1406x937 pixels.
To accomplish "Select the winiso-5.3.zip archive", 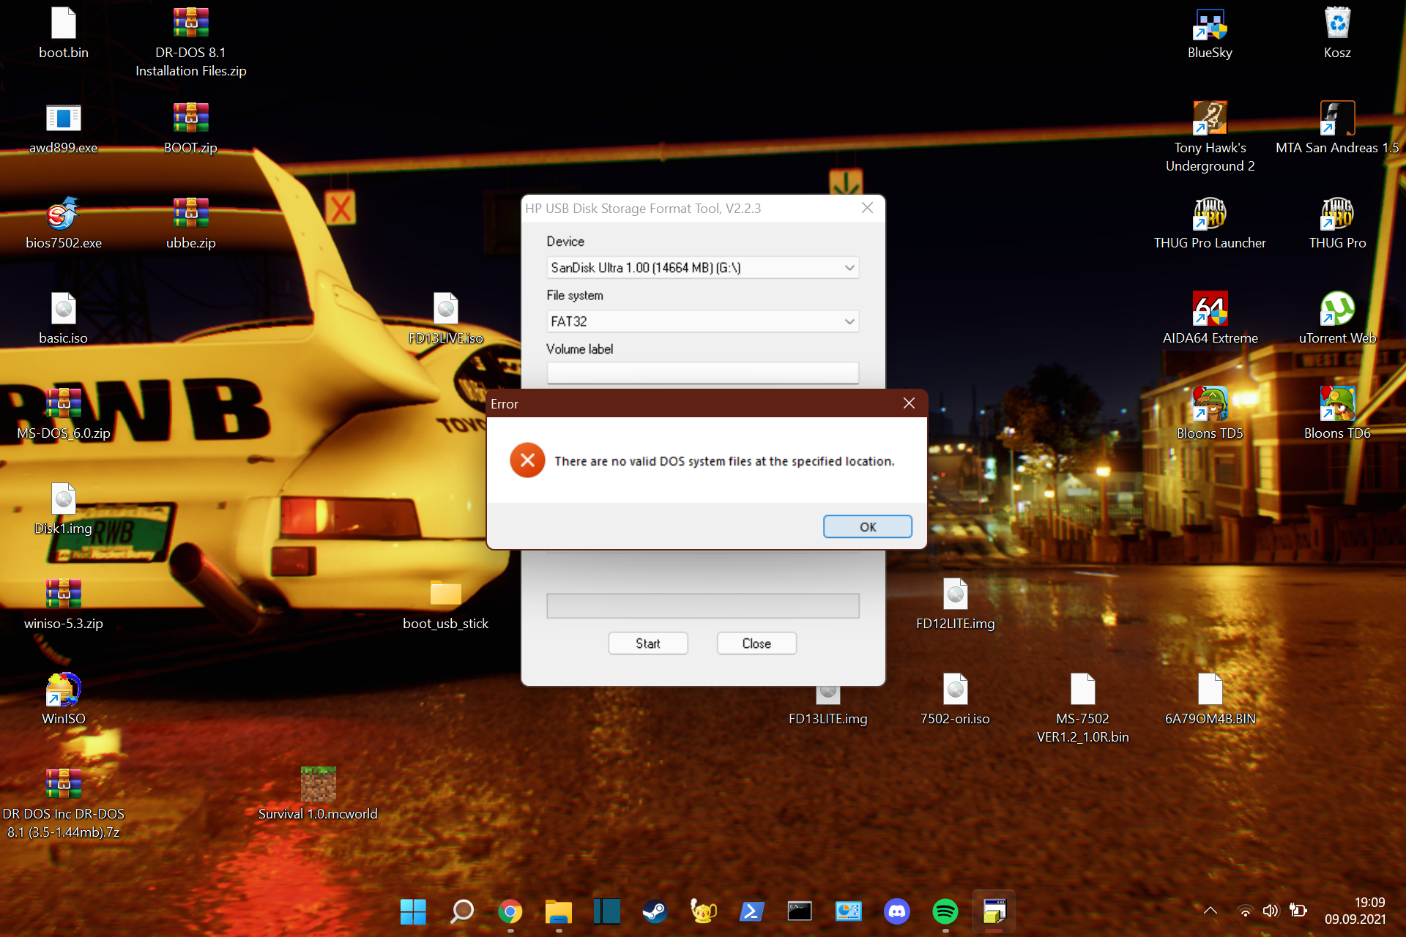I will 64,594.
